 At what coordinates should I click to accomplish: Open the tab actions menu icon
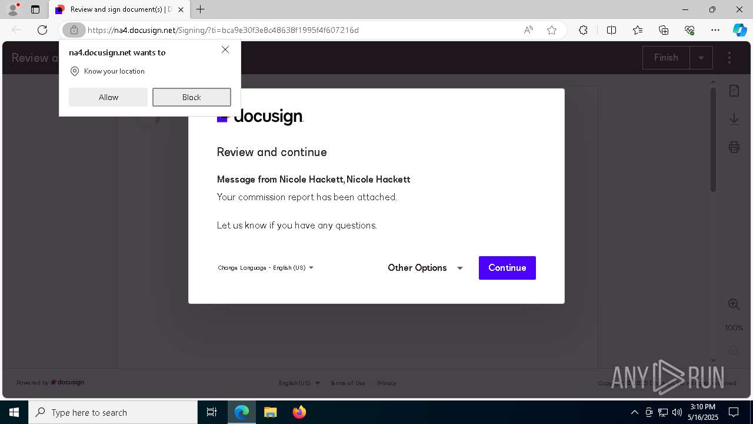coord(35,9)
